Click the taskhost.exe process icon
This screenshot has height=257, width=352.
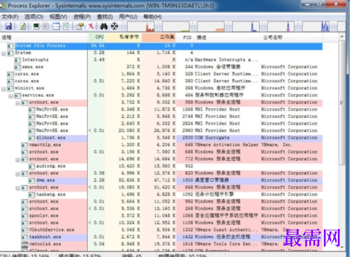pyautogui.click(x=25, y=237)
